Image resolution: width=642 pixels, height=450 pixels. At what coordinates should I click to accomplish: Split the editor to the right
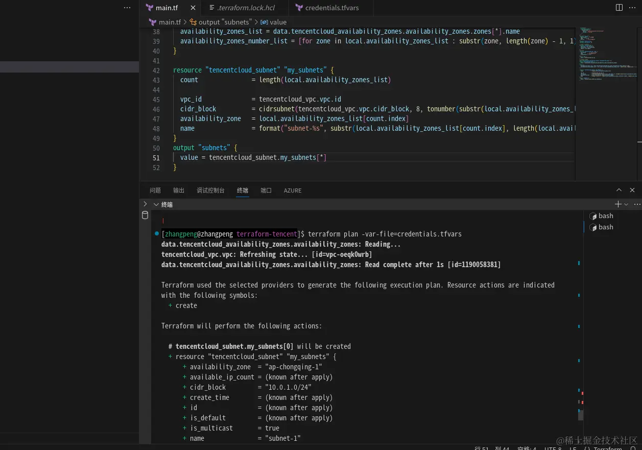pos(619,8)
